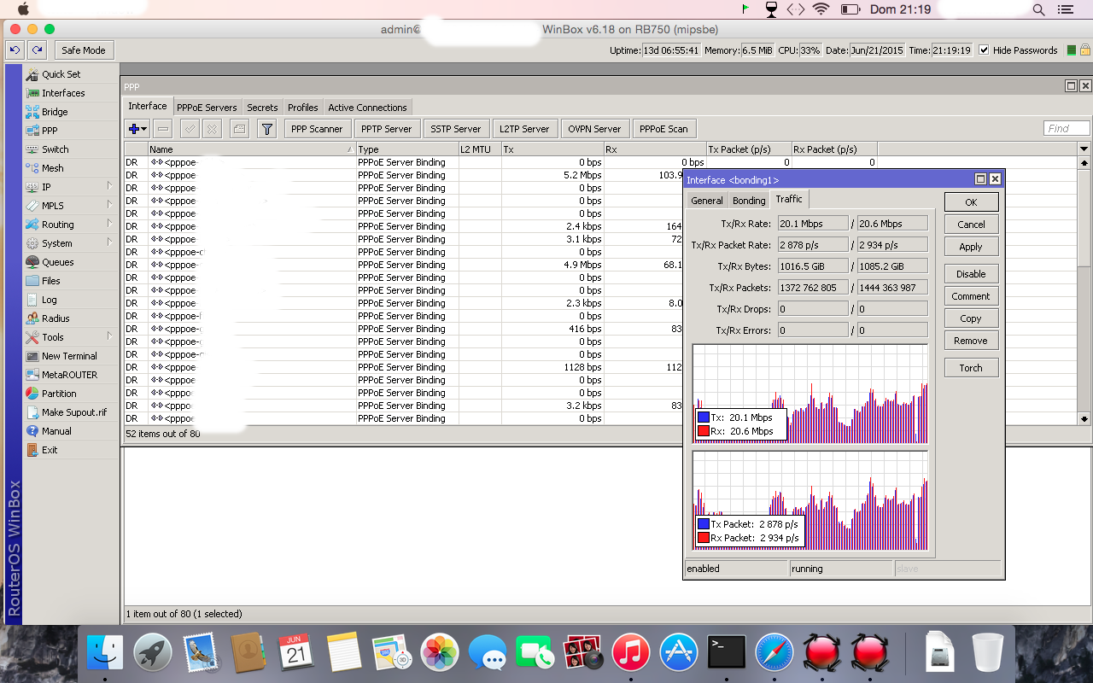The height and width of the screenshot is (683, 1093).
Task: Click Exit in sidebar
Action: (71, 450)
